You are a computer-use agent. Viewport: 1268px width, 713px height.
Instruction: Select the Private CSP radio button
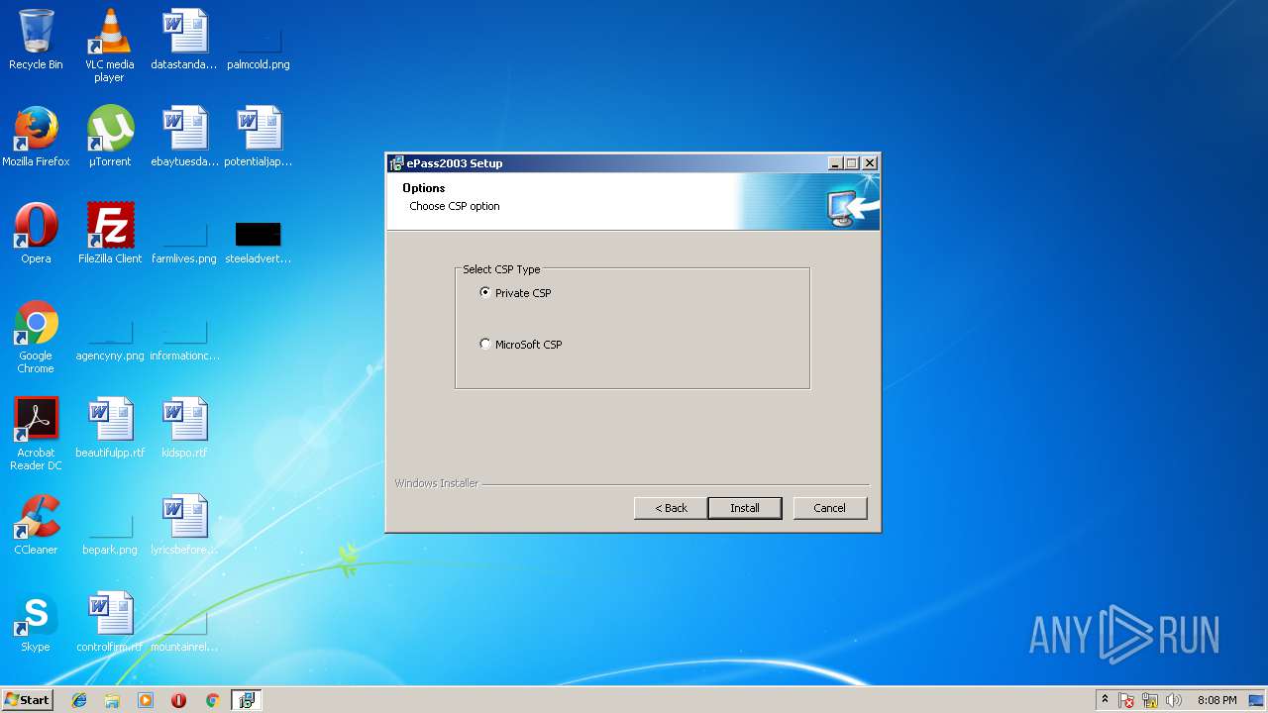[485, 292]
